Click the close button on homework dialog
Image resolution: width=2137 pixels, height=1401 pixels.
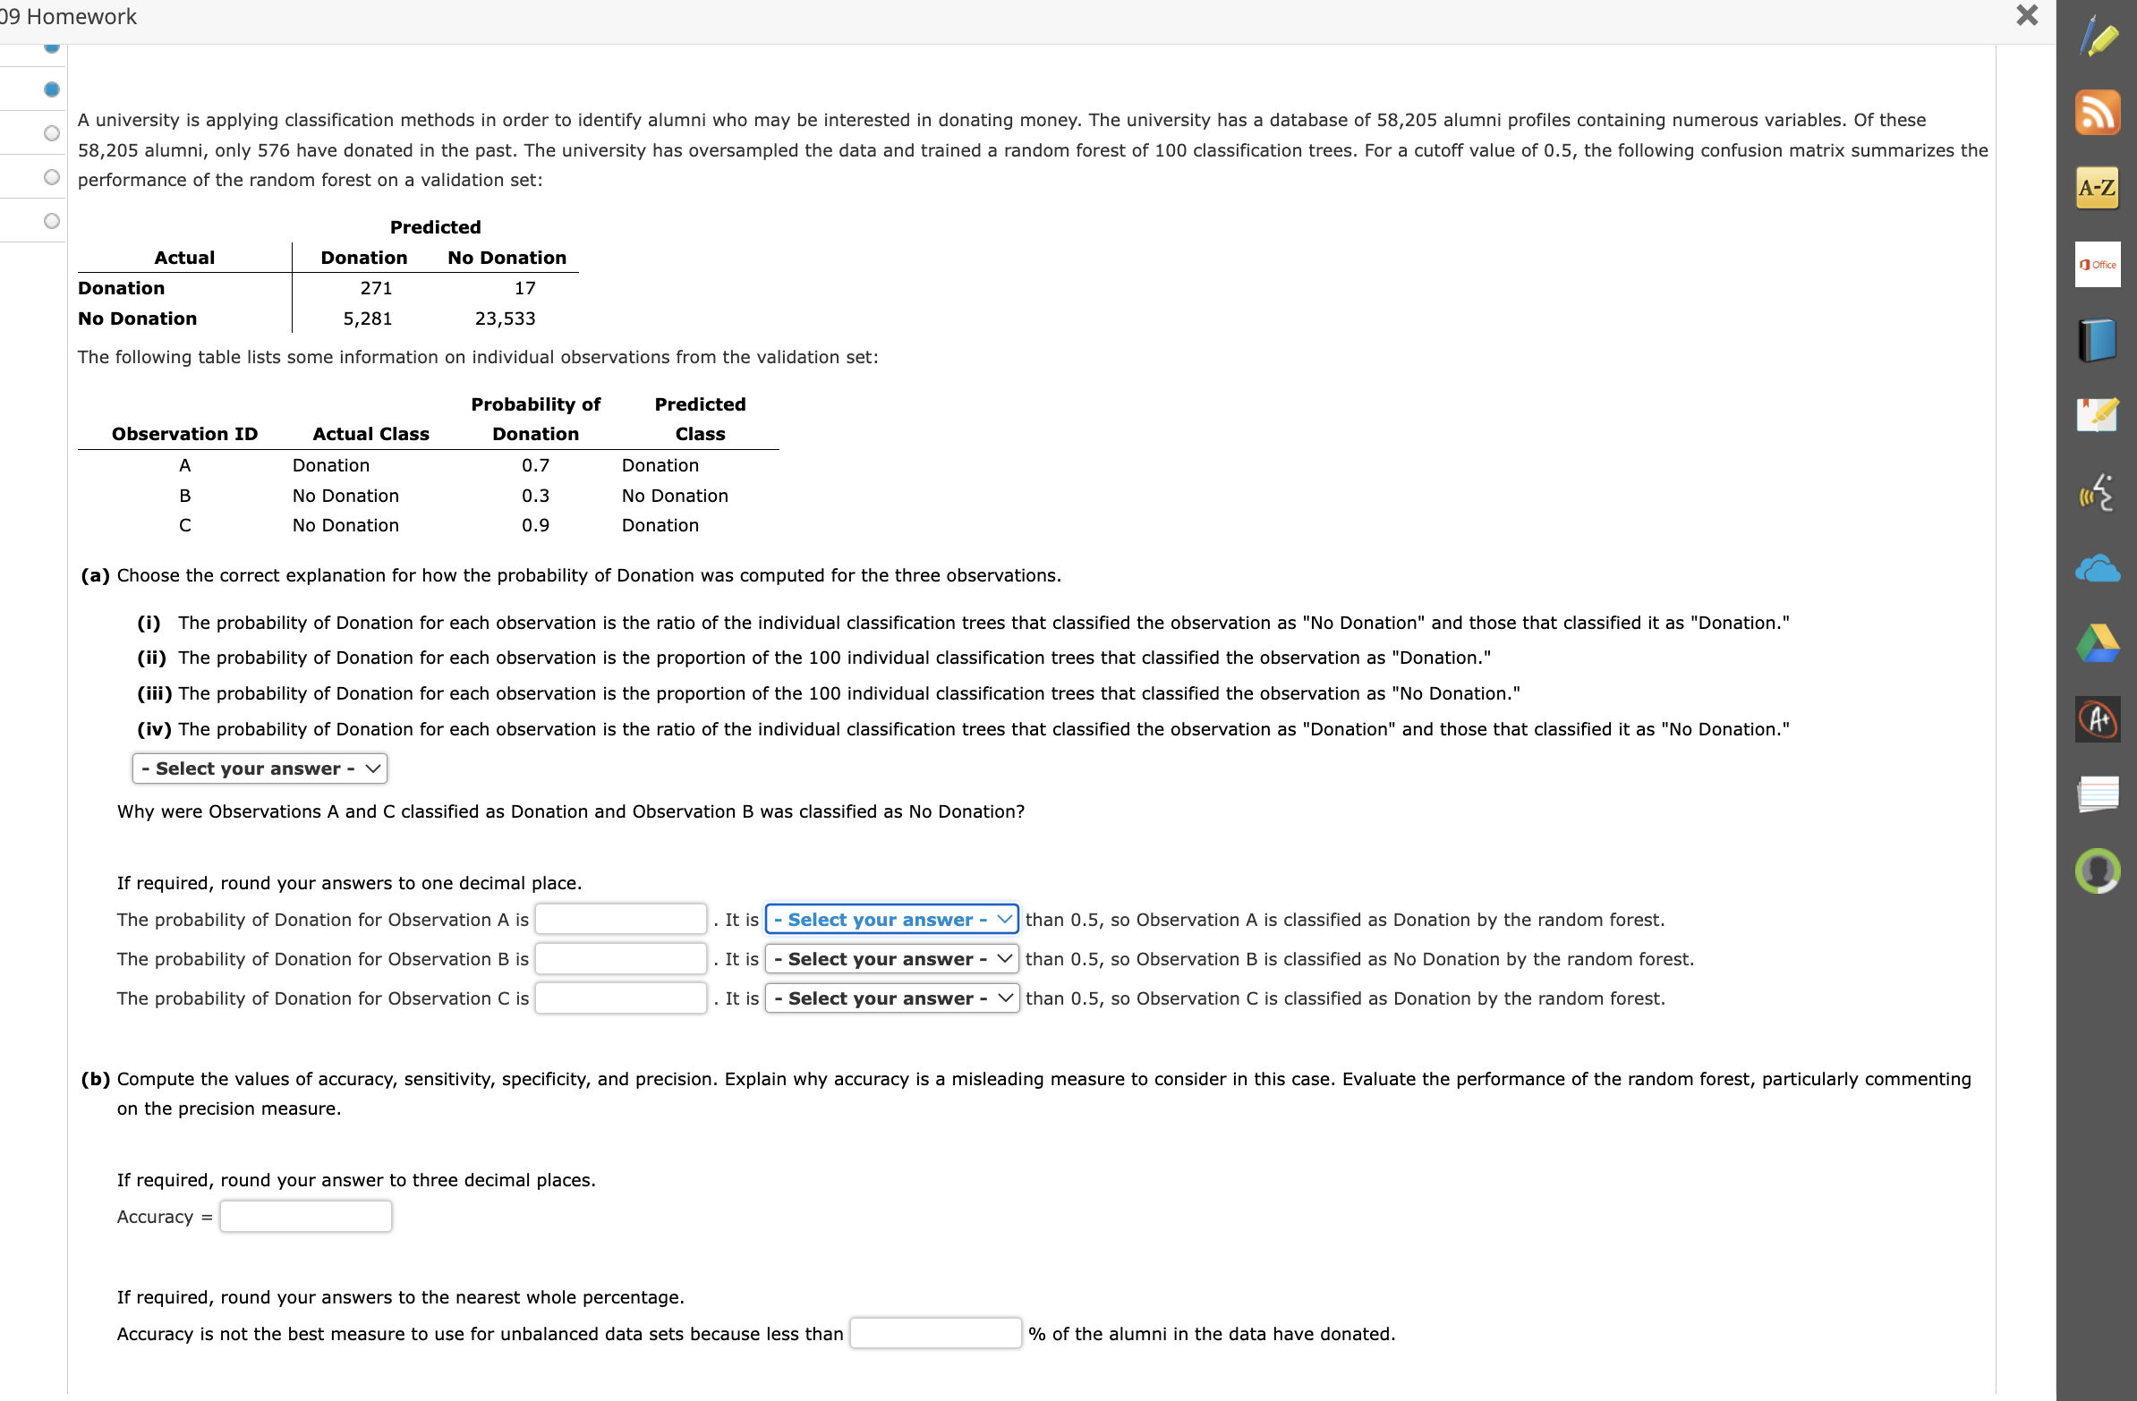pos(2026,15)
